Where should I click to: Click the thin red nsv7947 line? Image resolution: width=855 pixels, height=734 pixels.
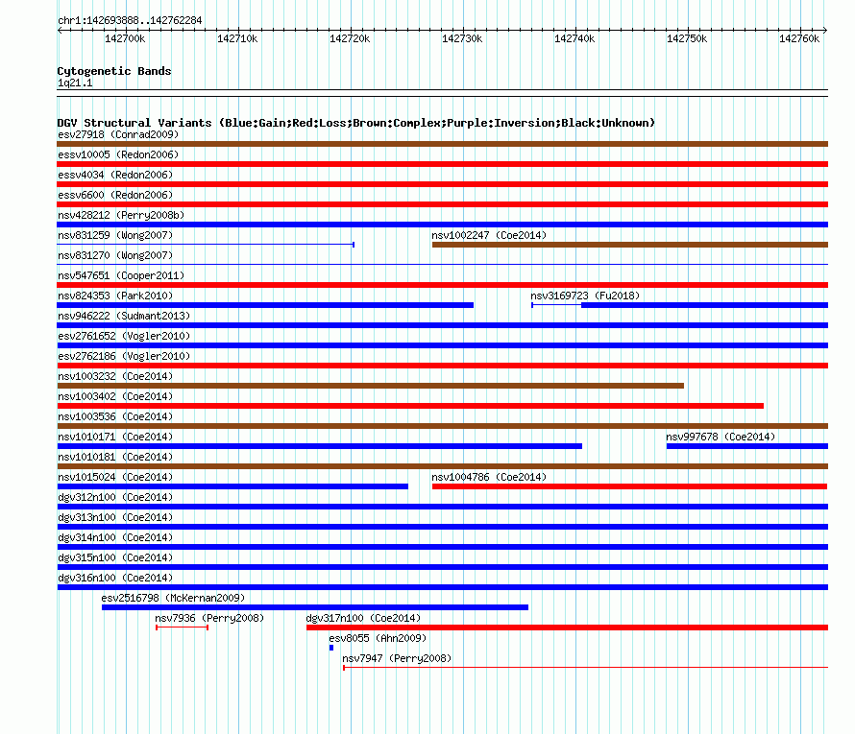[x=586, y=668]
